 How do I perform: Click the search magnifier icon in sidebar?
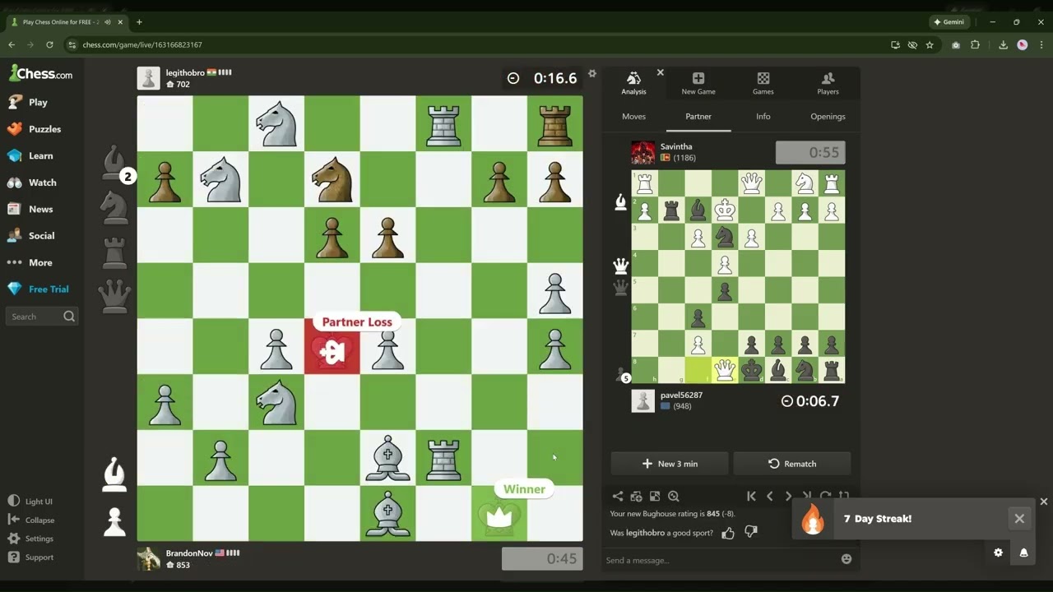click(x=69, y=317)
